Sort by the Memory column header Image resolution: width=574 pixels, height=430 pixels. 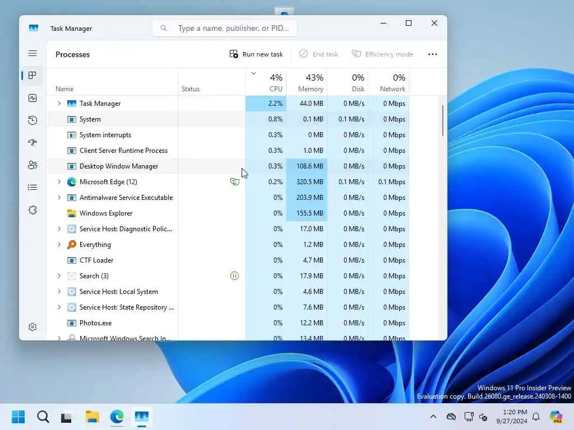tap(307, 82)
